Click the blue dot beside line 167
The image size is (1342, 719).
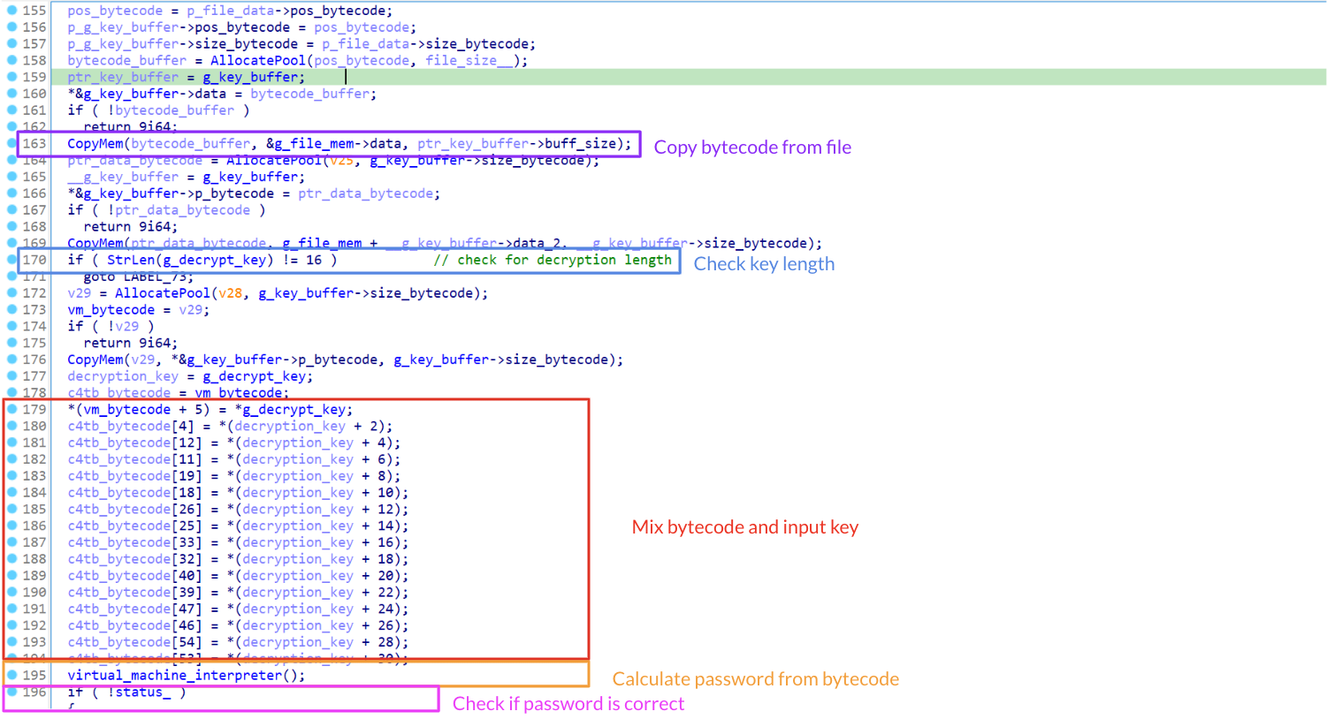(12, 210)
